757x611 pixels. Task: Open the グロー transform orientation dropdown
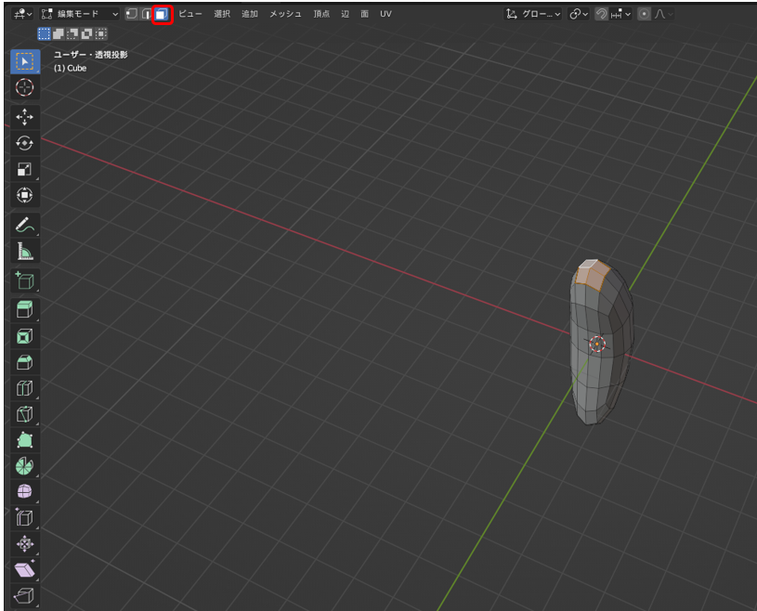pos(533,14)
